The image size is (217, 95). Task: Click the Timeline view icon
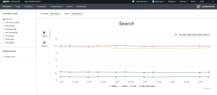tap(44, 33)
